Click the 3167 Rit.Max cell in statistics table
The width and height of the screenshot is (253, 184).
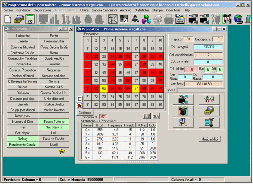point(142,157)
